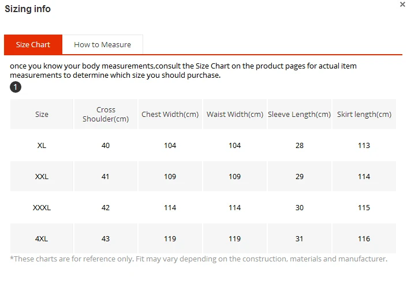Click the number 1 circle badge
Viewport: 411px width, 296px height.
(x=16, y=87)
